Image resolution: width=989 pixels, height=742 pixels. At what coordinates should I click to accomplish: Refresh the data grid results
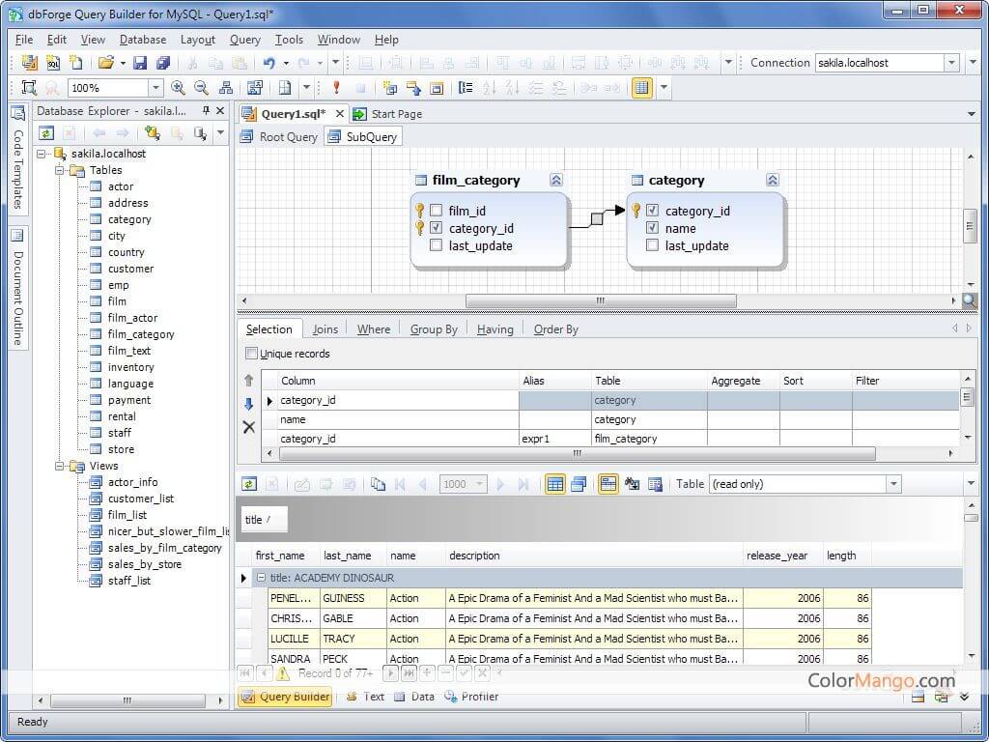point(249,484)
